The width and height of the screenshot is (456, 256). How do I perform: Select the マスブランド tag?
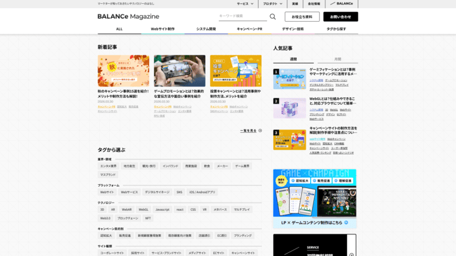[x=108, y=175]
